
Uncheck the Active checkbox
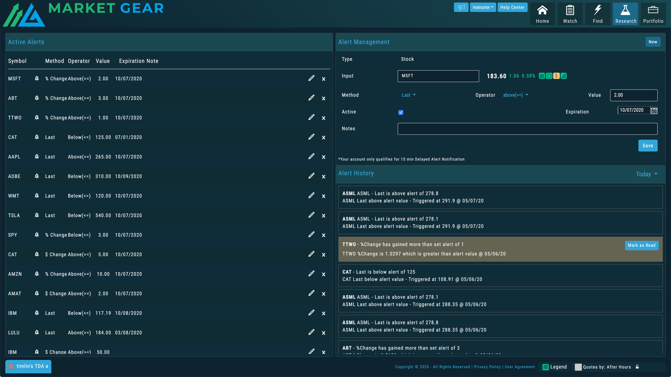(x=401, y=112)
